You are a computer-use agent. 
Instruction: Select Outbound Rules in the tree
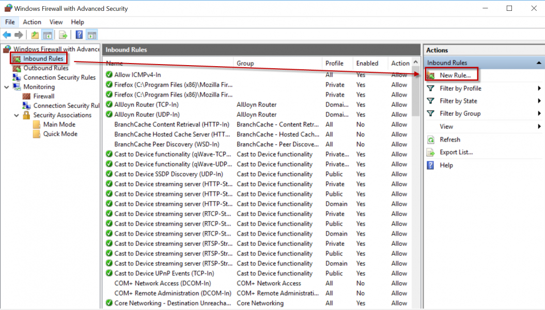click(45, 68)
